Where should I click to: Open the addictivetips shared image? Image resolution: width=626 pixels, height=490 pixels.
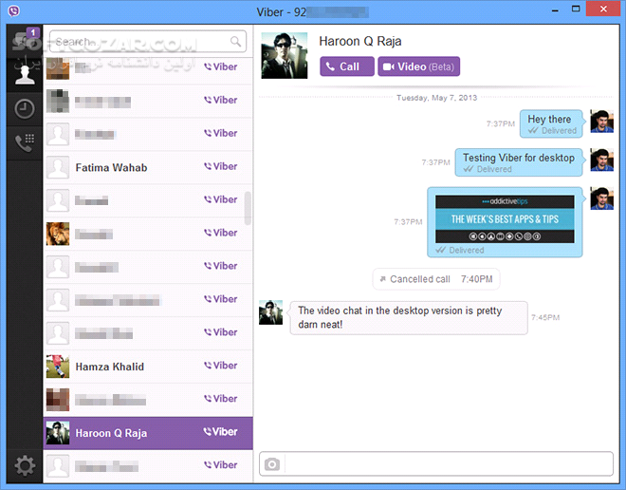pos(505,219)
